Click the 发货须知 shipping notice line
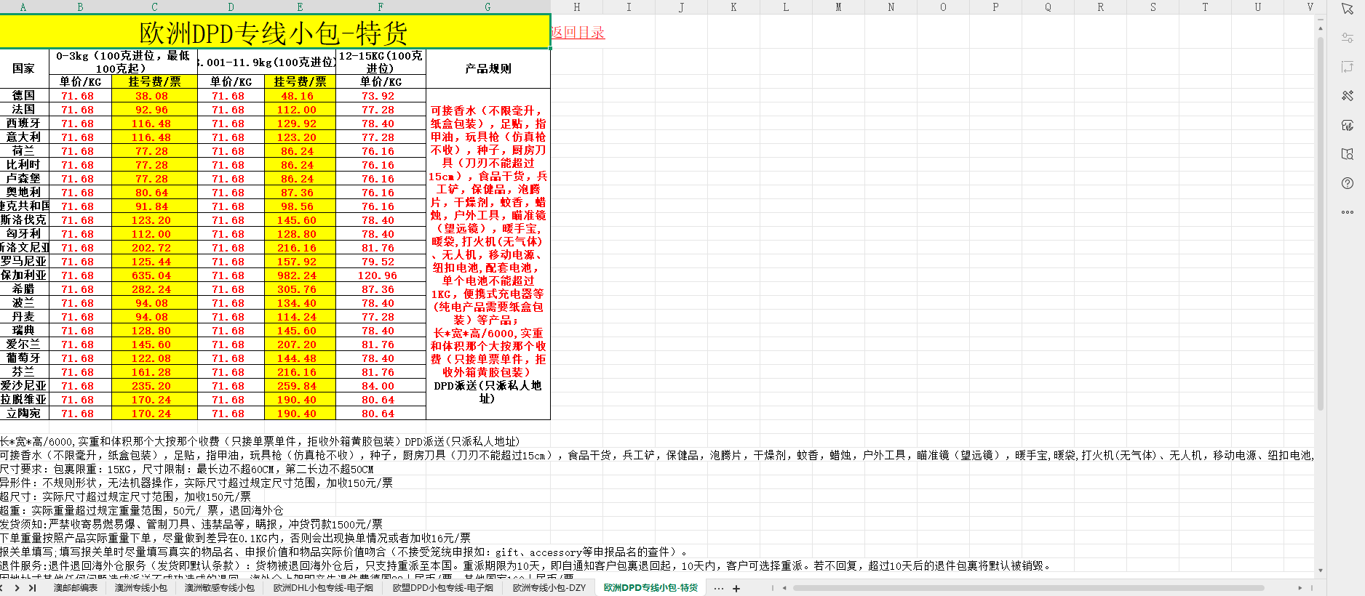 [x=191, y=525]
